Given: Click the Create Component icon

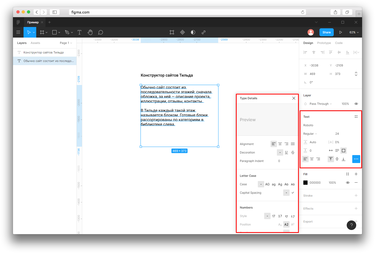Looking at the screenshot, I should 182,32.
